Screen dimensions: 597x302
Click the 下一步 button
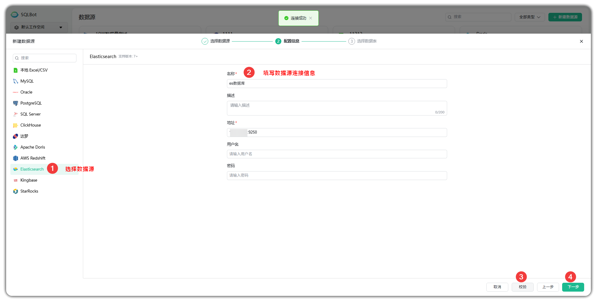coord(573,287)
